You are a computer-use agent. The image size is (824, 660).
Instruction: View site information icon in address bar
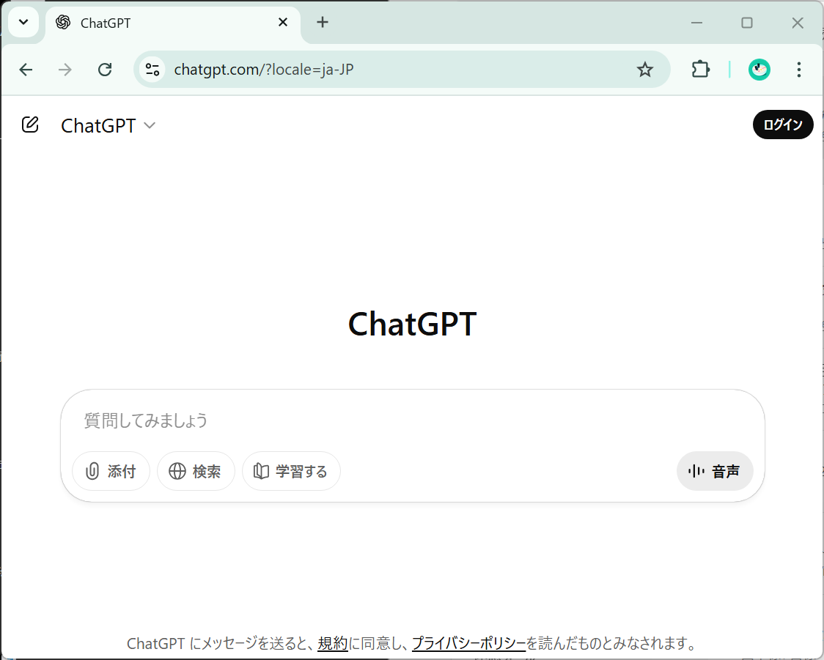(152, 70)
